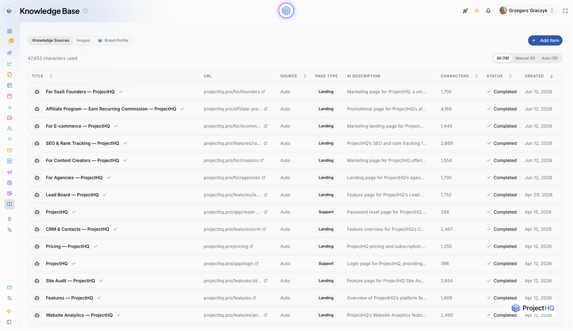The image size is (573, 331).
Task: Switch to Brand Profile tab
Action: pyautogui.click(x=113, y=41)
